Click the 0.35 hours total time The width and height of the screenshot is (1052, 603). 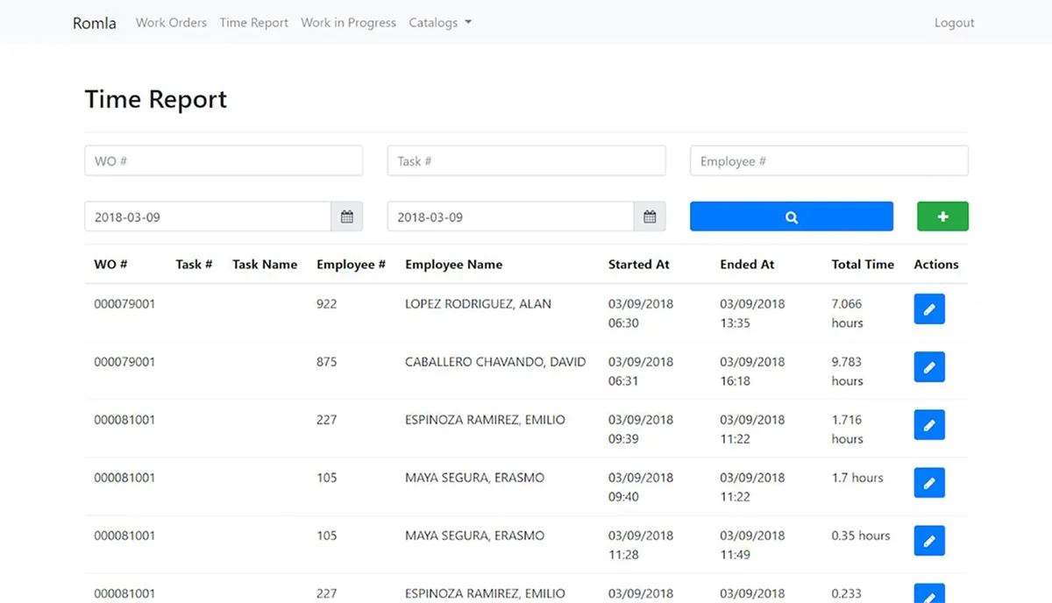(x=861, y=536)
